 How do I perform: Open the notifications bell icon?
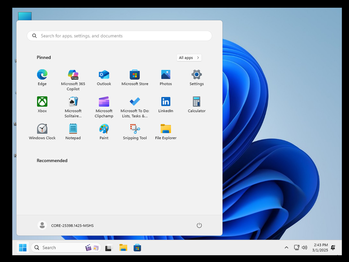coord(333,248)
